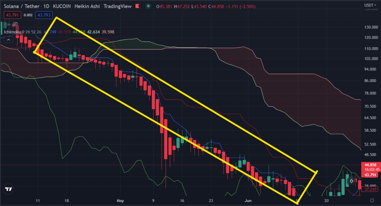Screen dimensions: 381x206
Task: Click the change value −1.151 (−2.50%)
Action: pyautogui.click(x=241, y=7)
